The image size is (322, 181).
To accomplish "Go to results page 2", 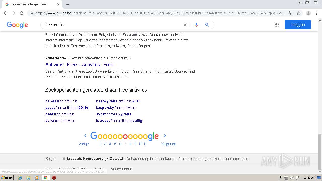I will tap(100, 144).
